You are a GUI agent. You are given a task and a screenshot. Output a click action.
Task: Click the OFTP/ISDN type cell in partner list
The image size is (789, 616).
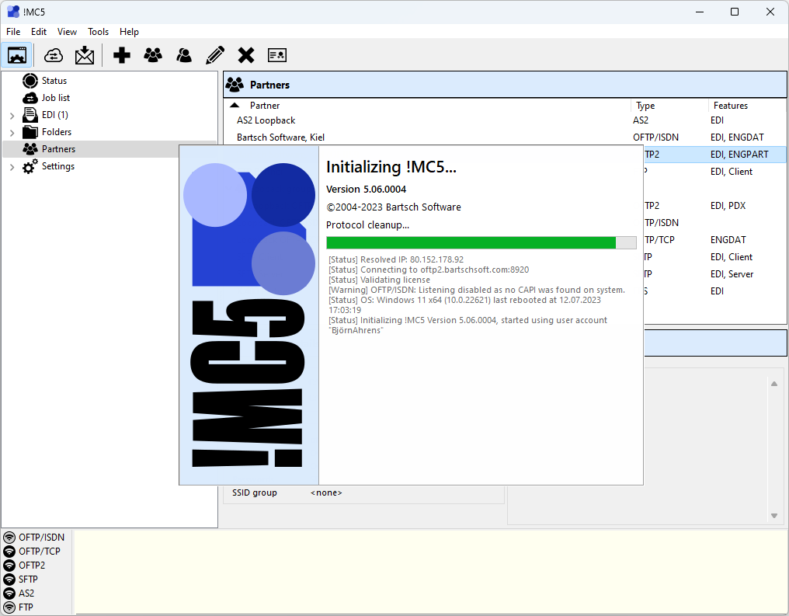pyautogui.click(x=655, y=137)
